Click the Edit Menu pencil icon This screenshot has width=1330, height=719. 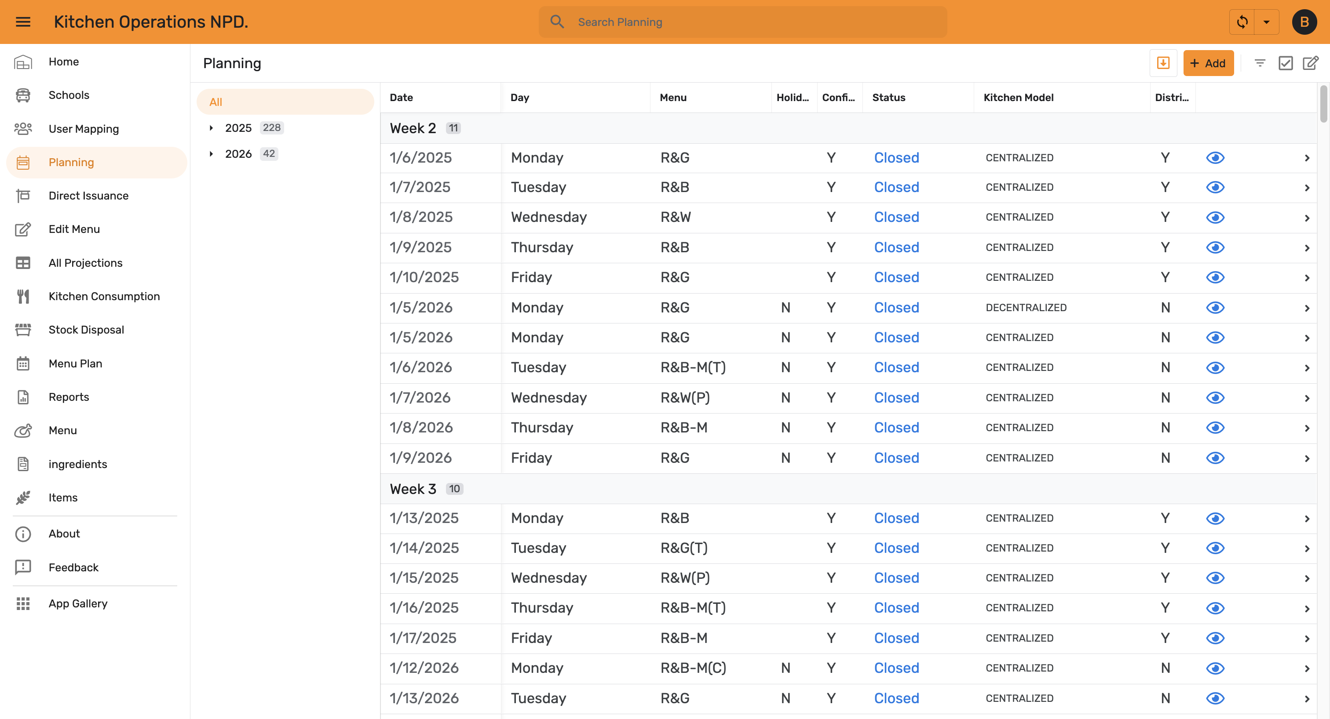[23, 229]
